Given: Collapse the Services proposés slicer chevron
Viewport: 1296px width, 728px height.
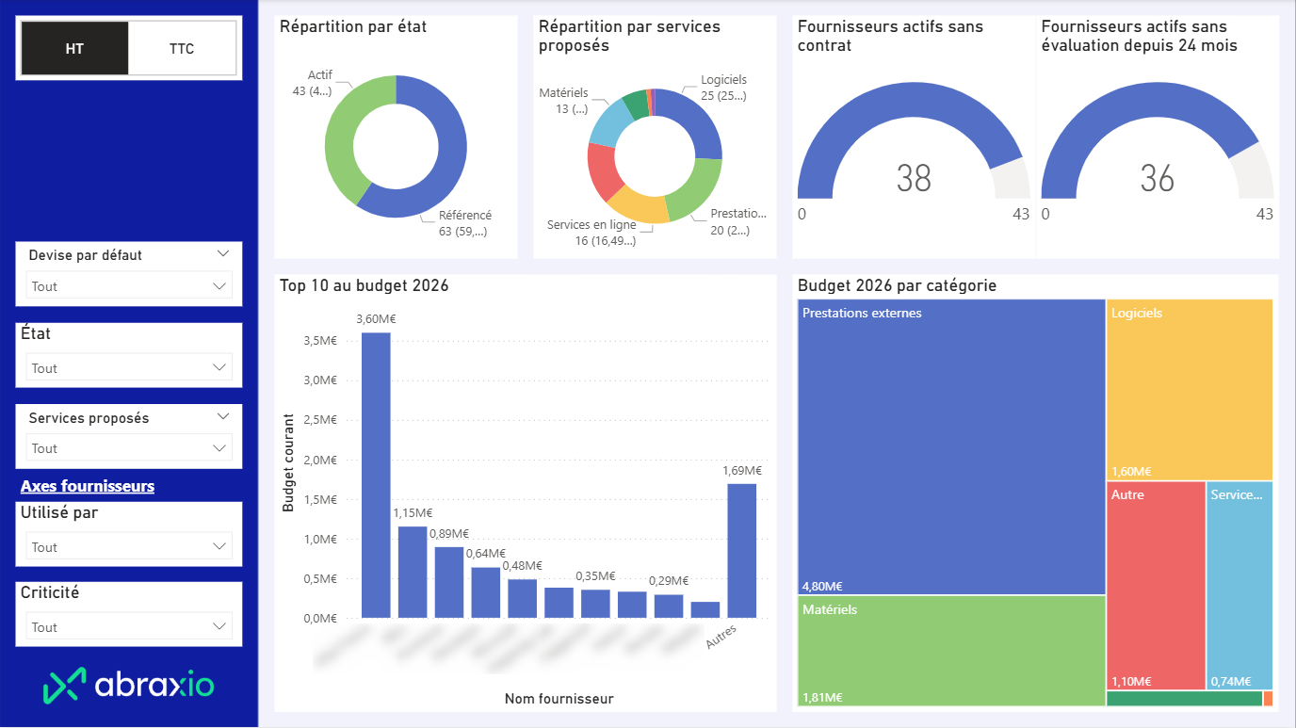Looking at the screenshot, I should click(x=223, y=416).
